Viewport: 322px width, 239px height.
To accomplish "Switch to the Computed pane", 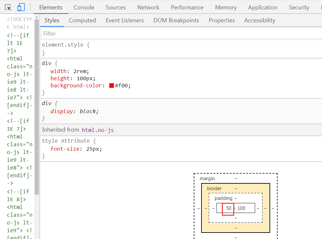I will click(82, 20).
